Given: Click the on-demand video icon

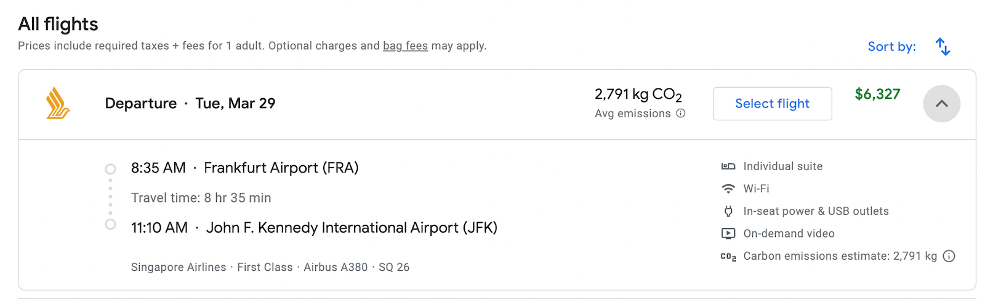Looking at the screenshot, I should 728,233.
